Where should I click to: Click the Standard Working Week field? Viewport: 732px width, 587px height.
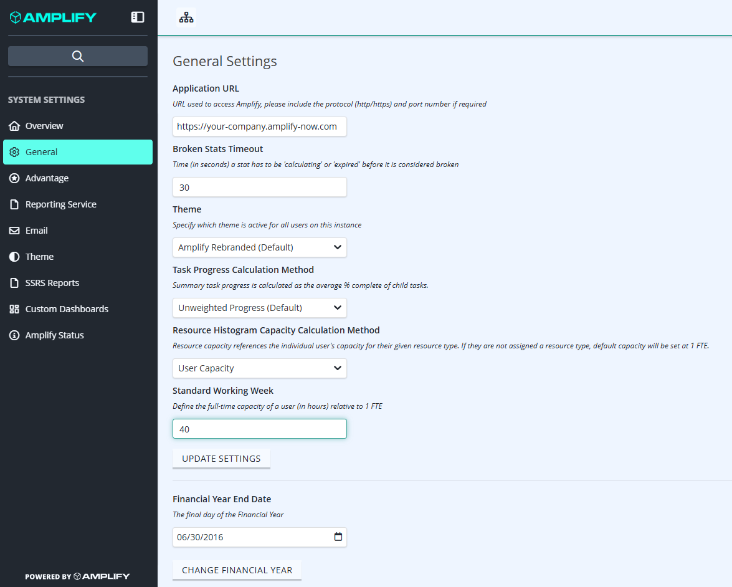tap(260, 429)
